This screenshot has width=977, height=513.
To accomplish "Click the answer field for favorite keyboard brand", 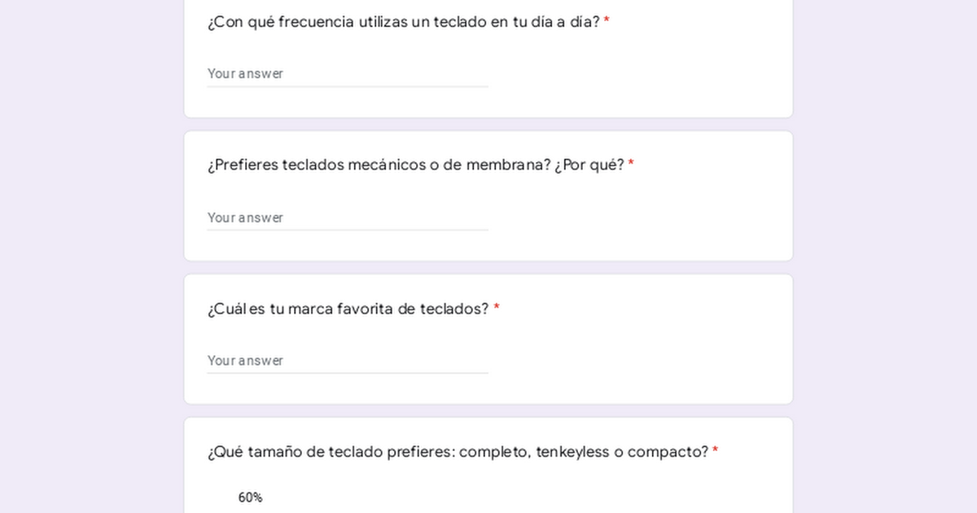I will 348,361.
